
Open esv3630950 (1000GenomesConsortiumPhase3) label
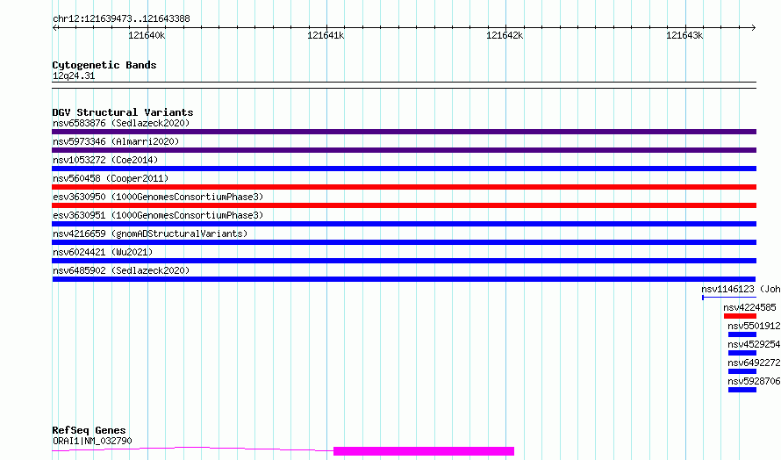click(158, 197)
